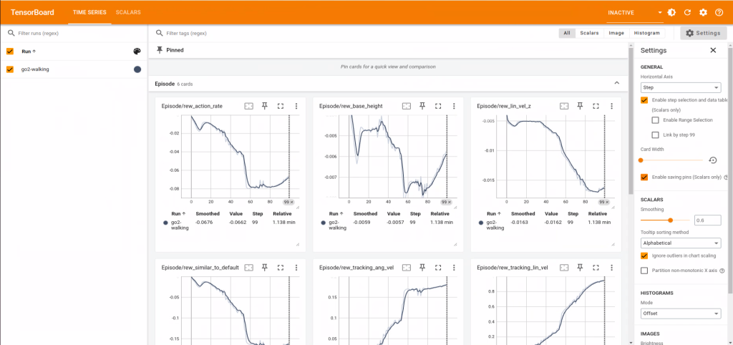The image size is (733, 345).
Task: Close the Settings side panel
Action: click(712, 50)
